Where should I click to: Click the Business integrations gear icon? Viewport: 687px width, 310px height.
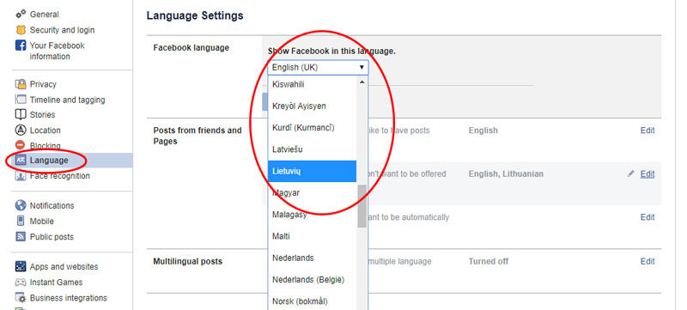click(21, 298)
